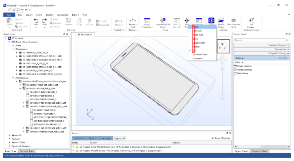Check the 00-A50017-EAR-RUBBER_4 tree item box
Viewport: 294px width, 161px height.
(27, 95)
